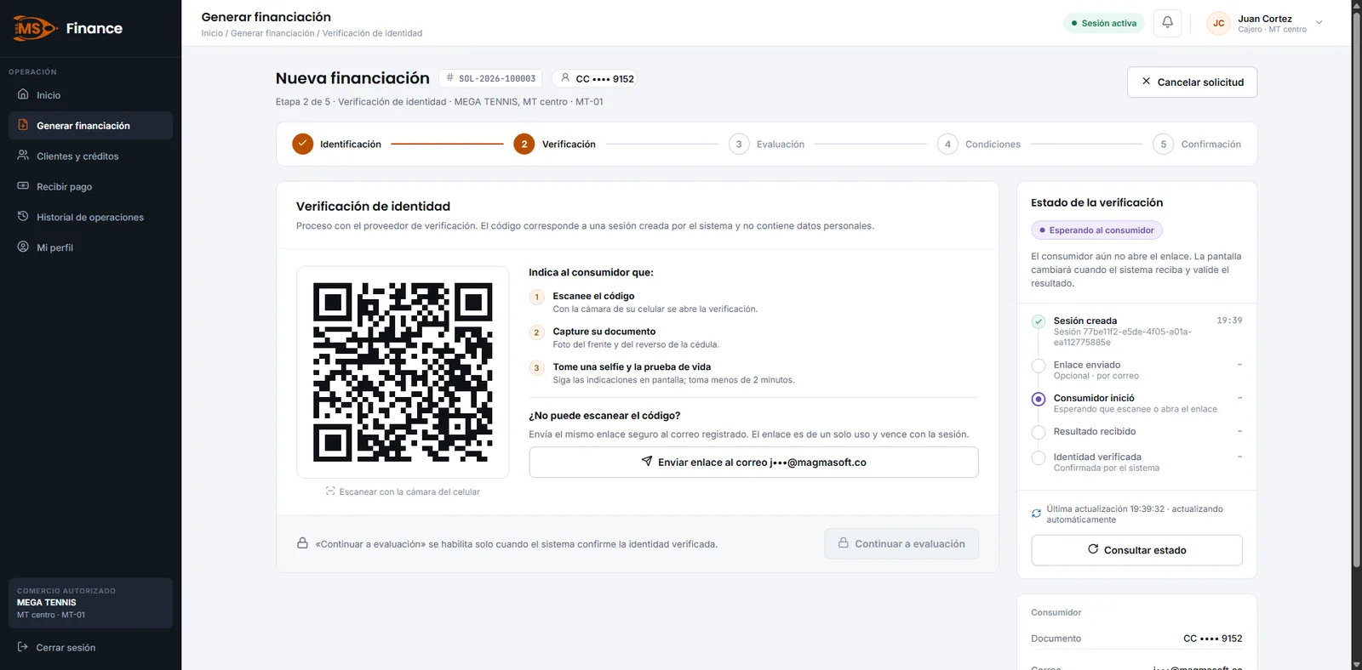Screen dimensions: 1362x670
Task: Open Historial de operaciones
Action: (x=90, y=217)
